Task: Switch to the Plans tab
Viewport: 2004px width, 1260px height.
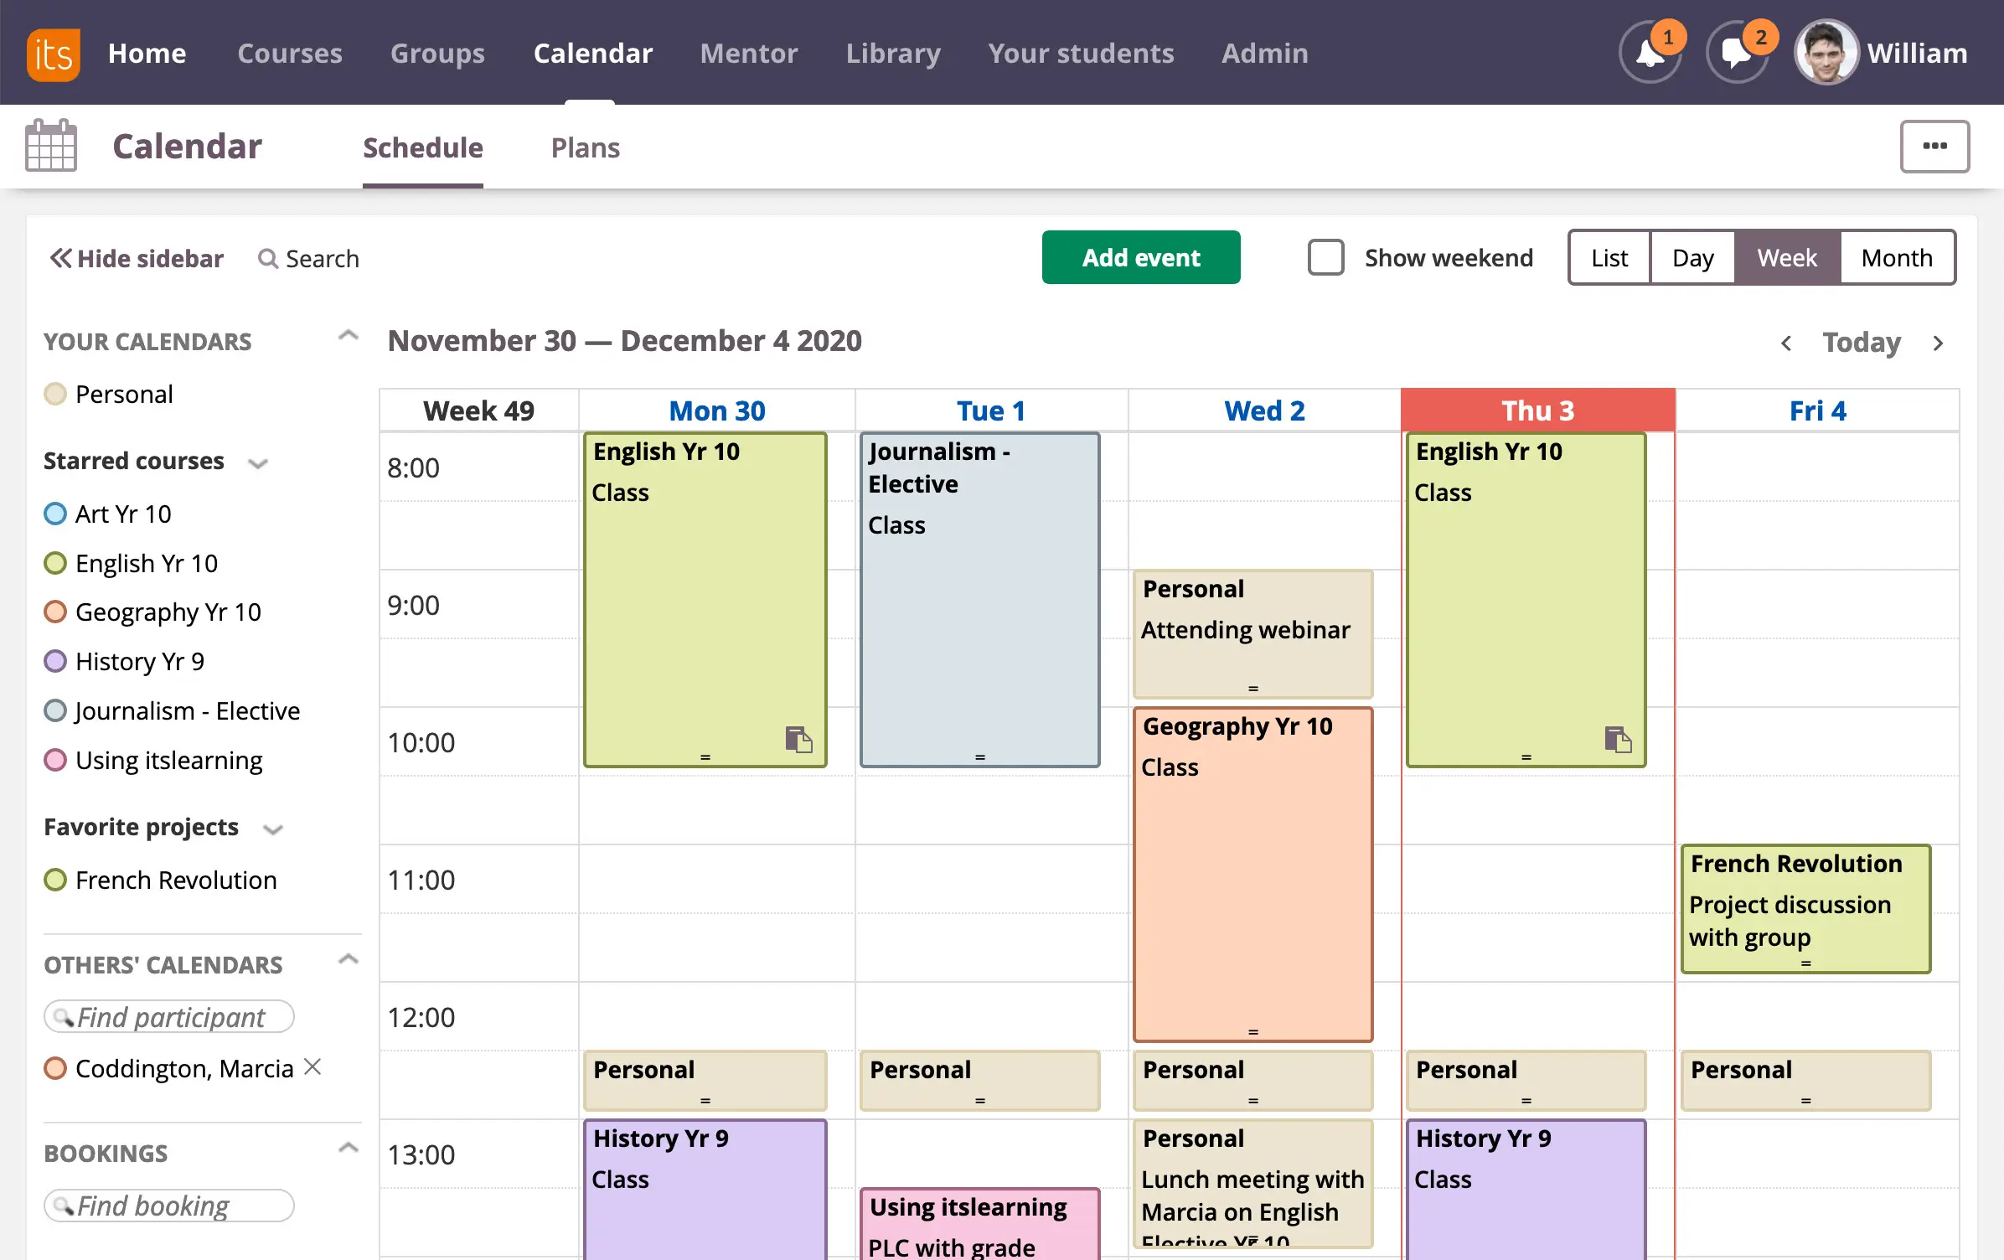Action: tap(585, 147)
